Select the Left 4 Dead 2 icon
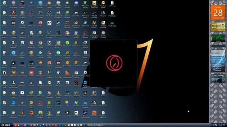Viewport: 227px width, 127px height. 13,74
